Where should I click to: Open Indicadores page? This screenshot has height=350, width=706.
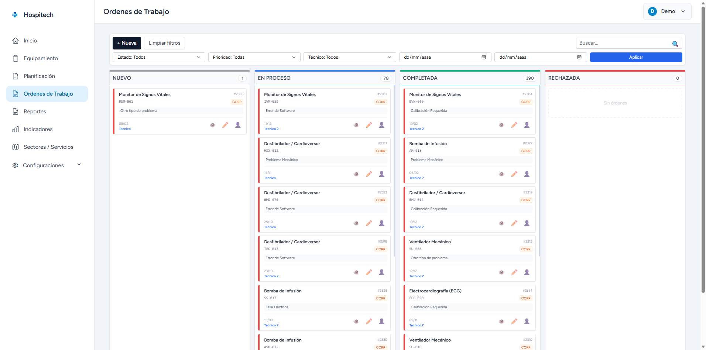47,129
